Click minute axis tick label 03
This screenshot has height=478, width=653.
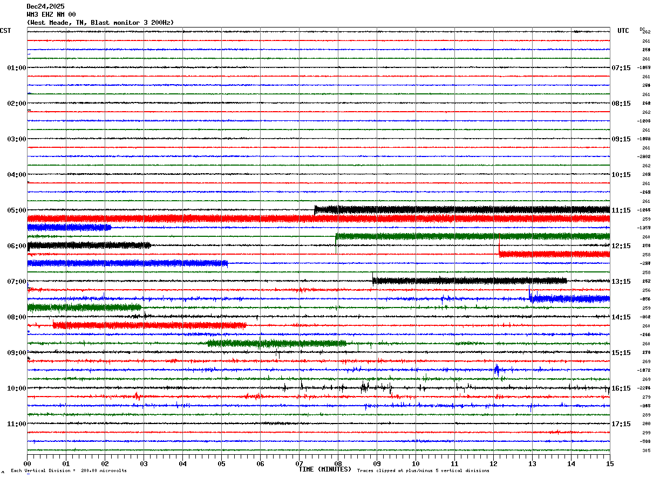pos(144,463)
